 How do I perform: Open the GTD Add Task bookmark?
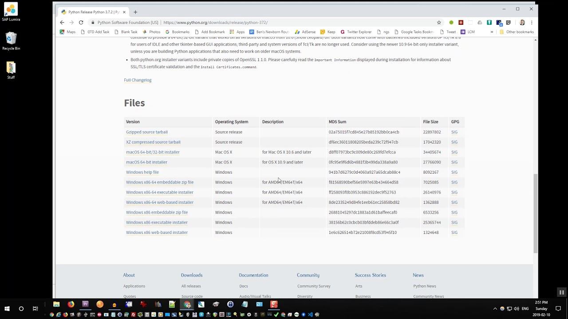tap(95, 32)
